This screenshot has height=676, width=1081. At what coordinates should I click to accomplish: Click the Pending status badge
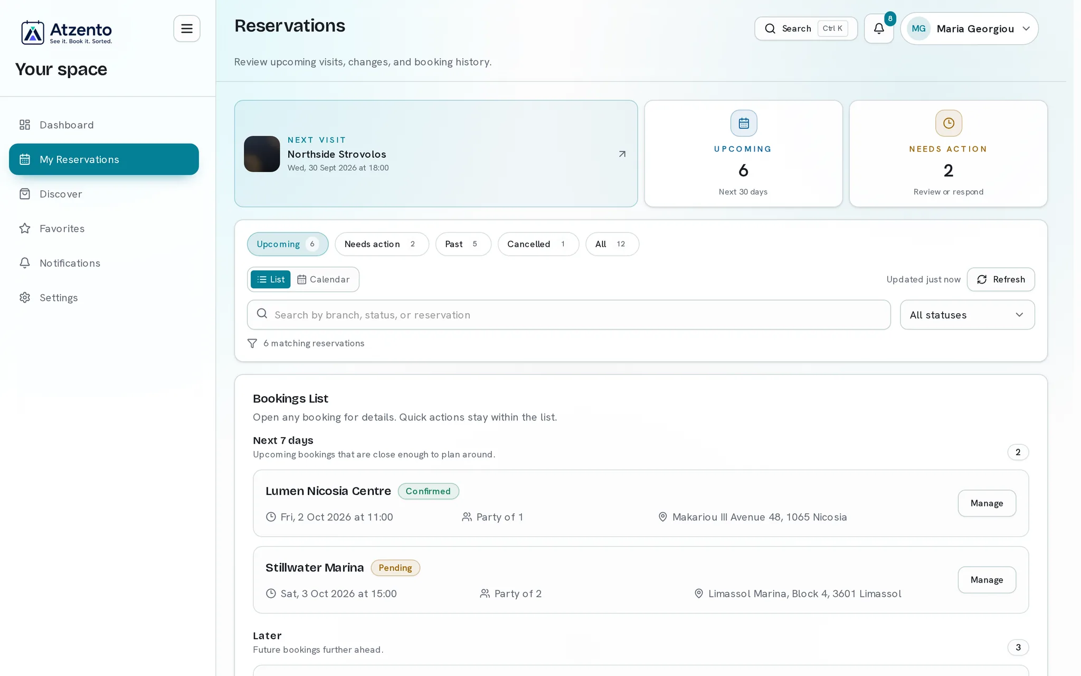[395, 568]
